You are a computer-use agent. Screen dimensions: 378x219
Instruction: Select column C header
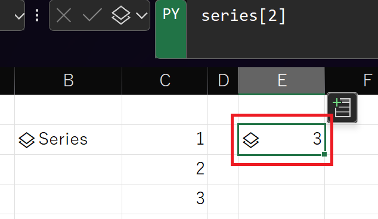165,80
